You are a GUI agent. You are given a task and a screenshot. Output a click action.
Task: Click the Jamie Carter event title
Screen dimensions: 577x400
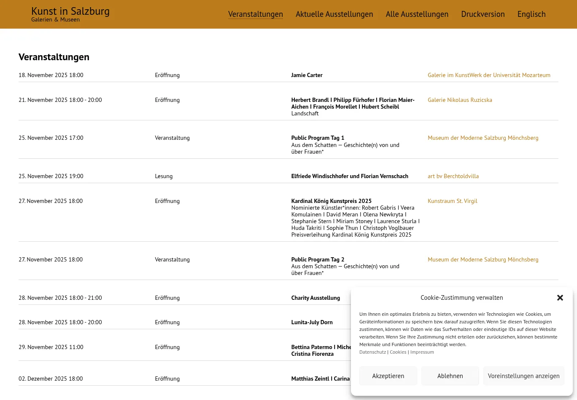pyautogui.click(x=307, y=75)
